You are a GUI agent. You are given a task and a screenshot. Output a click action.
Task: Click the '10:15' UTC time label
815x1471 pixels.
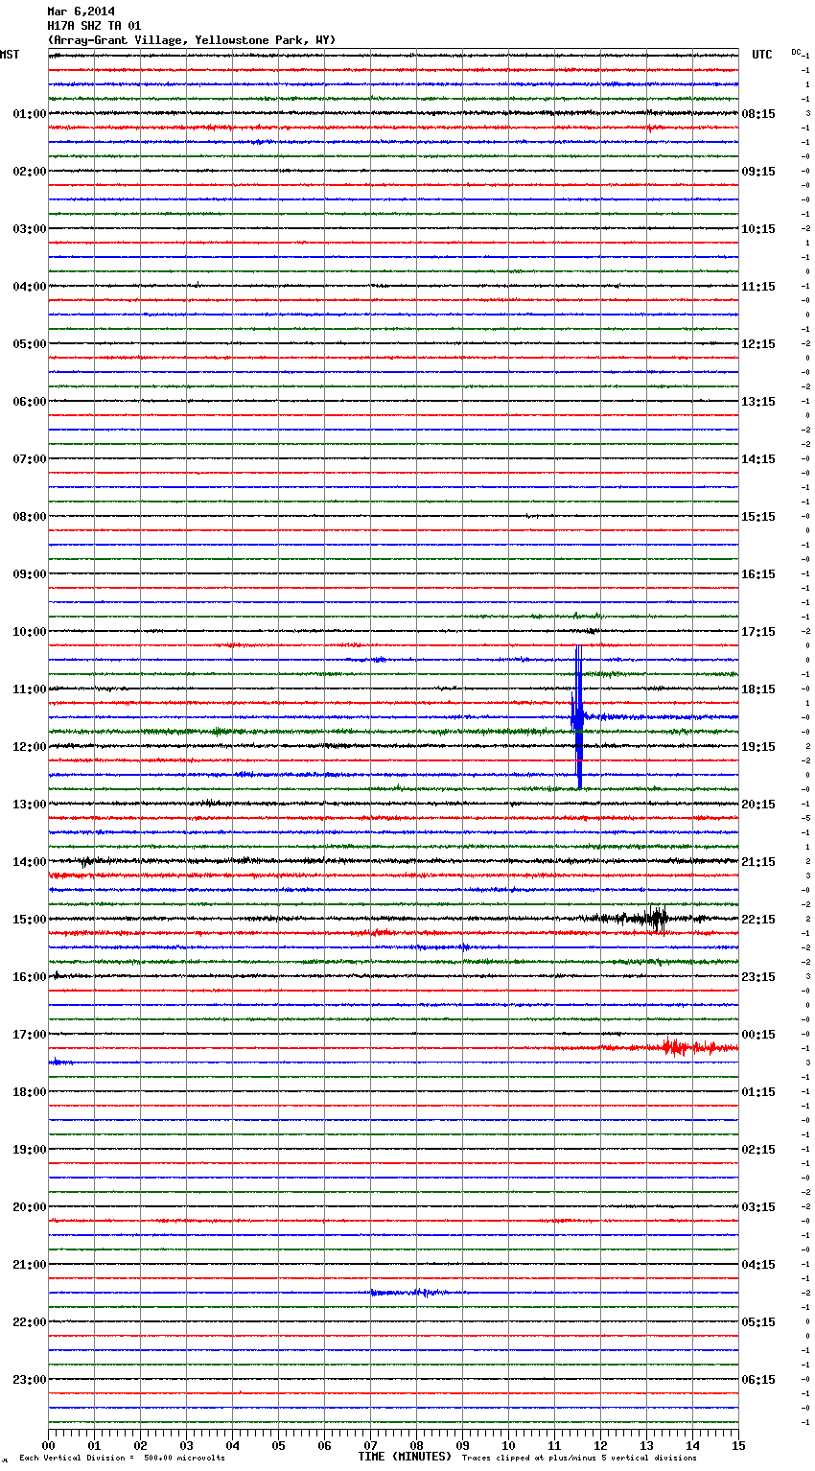tap(758, 229)
